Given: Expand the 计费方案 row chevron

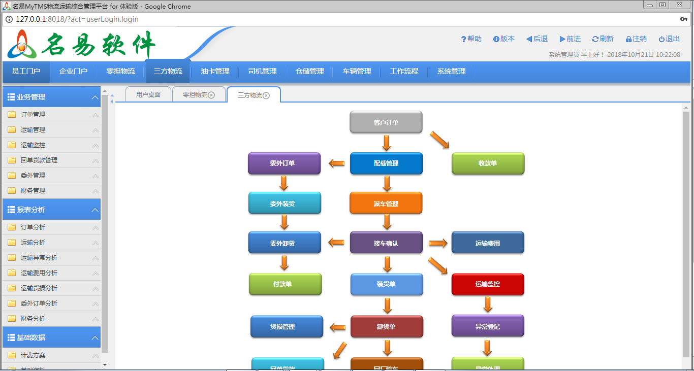Looking at the screenshot, I should coord(95,356).
